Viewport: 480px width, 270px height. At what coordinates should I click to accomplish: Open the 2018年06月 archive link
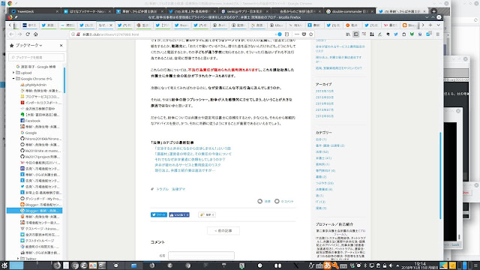325,116
